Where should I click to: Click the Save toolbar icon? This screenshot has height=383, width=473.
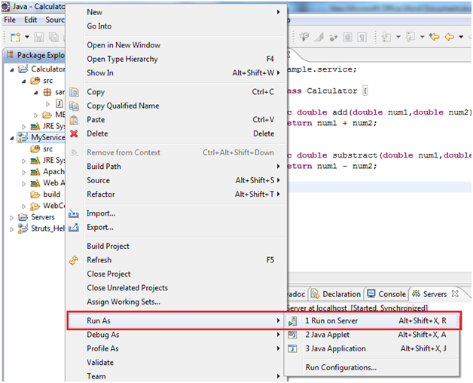(x=39, y=37)
